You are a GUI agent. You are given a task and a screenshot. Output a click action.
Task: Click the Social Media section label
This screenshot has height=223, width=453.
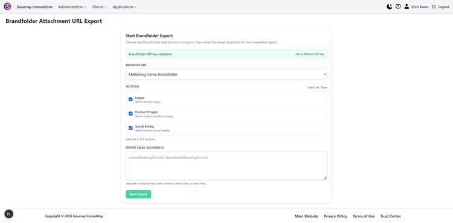(144, 126)
